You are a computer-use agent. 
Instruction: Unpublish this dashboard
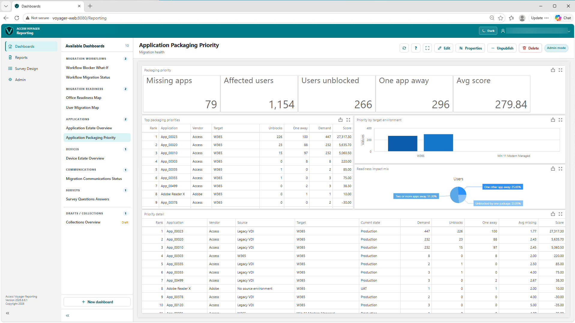pos(502,48)
